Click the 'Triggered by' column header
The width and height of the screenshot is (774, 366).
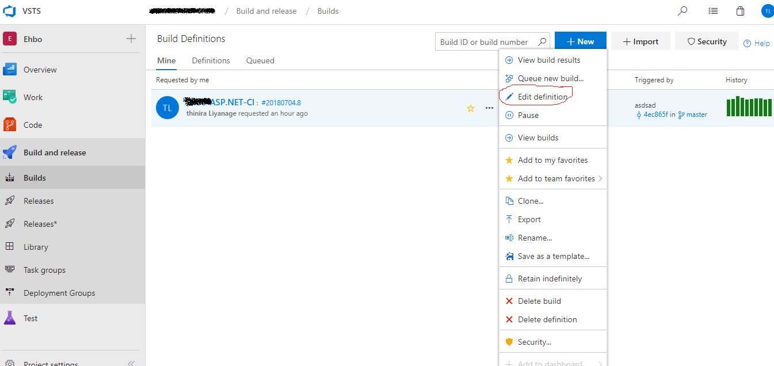click(654, 80)
